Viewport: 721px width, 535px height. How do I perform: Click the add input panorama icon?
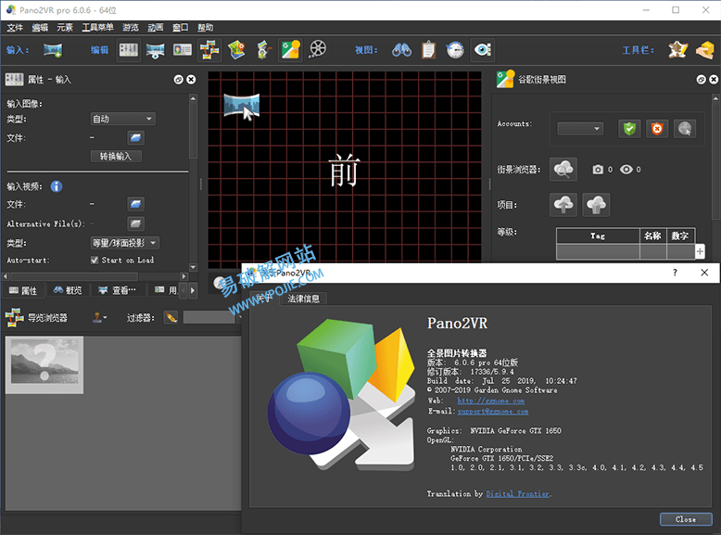53,50
